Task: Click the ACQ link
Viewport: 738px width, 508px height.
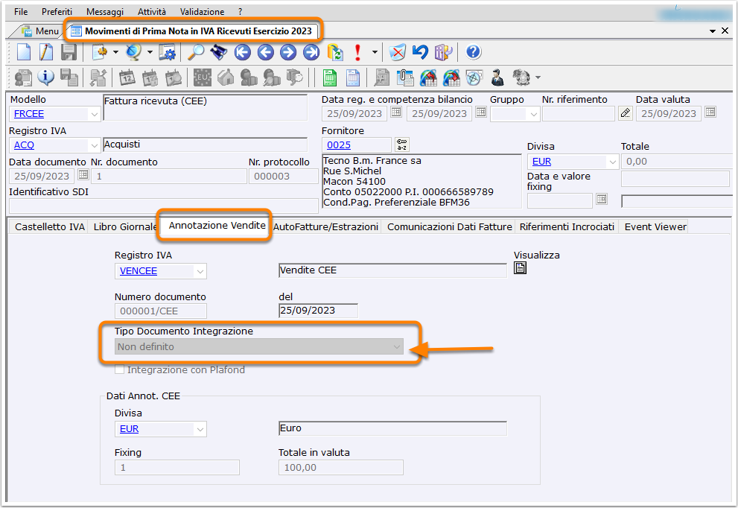Action: pos(24,145)
